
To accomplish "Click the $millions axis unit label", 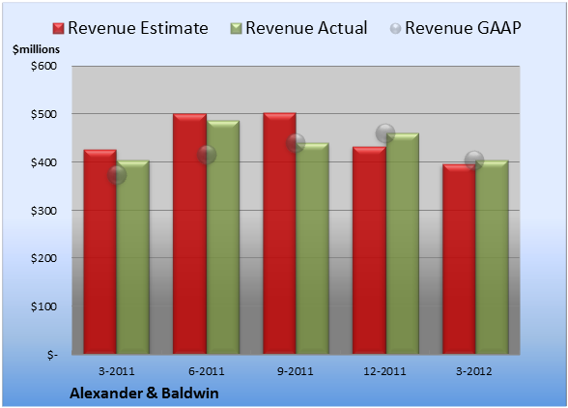I will (x=37, y=49).
